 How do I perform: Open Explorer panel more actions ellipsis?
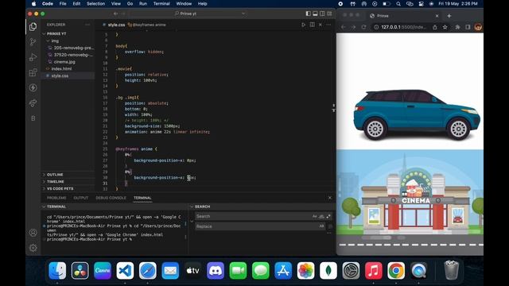click(87, 25)
